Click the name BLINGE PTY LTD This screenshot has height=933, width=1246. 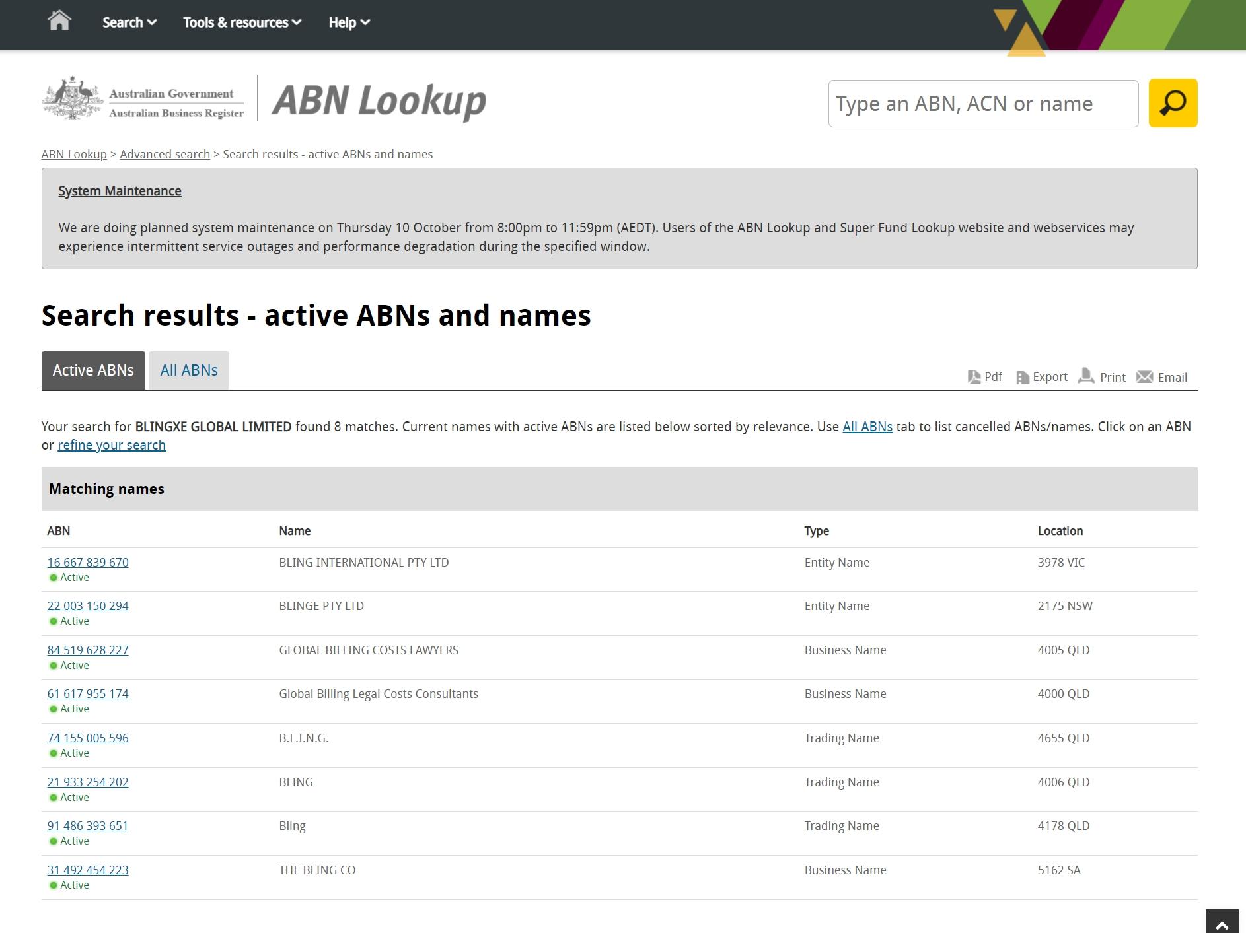[x=321, y=606]
